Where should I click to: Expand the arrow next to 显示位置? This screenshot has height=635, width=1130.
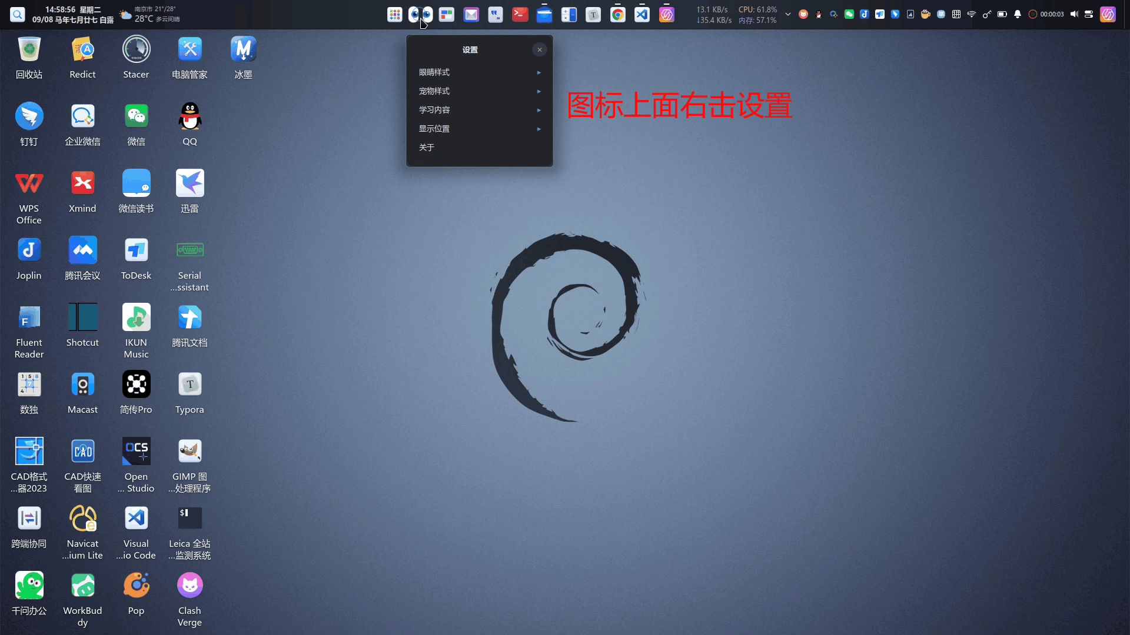[539, 129]
